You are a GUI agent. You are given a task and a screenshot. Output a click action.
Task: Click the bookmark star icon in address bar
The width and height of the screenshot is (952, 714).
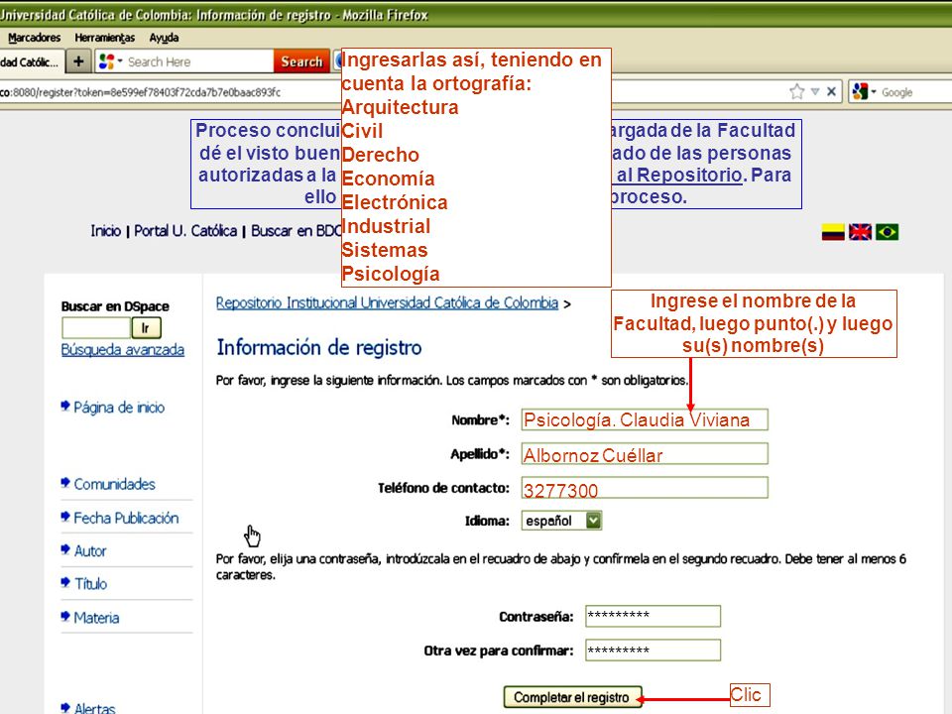tap(796, 91)
